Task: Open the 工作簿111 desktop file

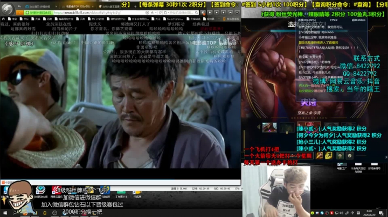Action: (x=121, y=194)
